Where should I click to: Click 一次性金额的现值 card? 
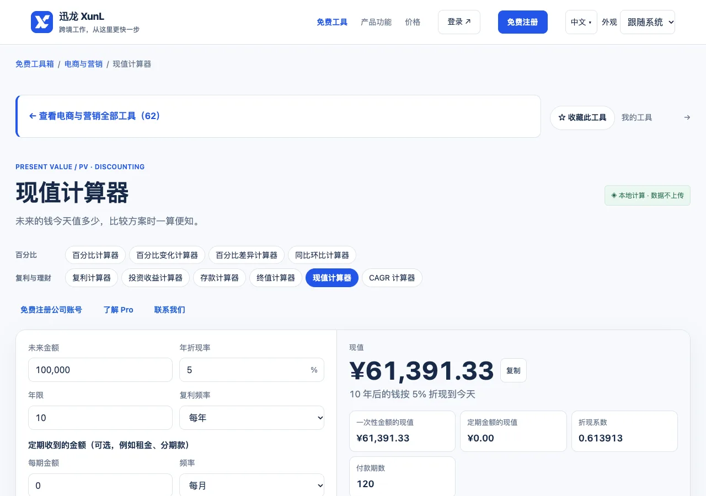click(x=402, y=431)
